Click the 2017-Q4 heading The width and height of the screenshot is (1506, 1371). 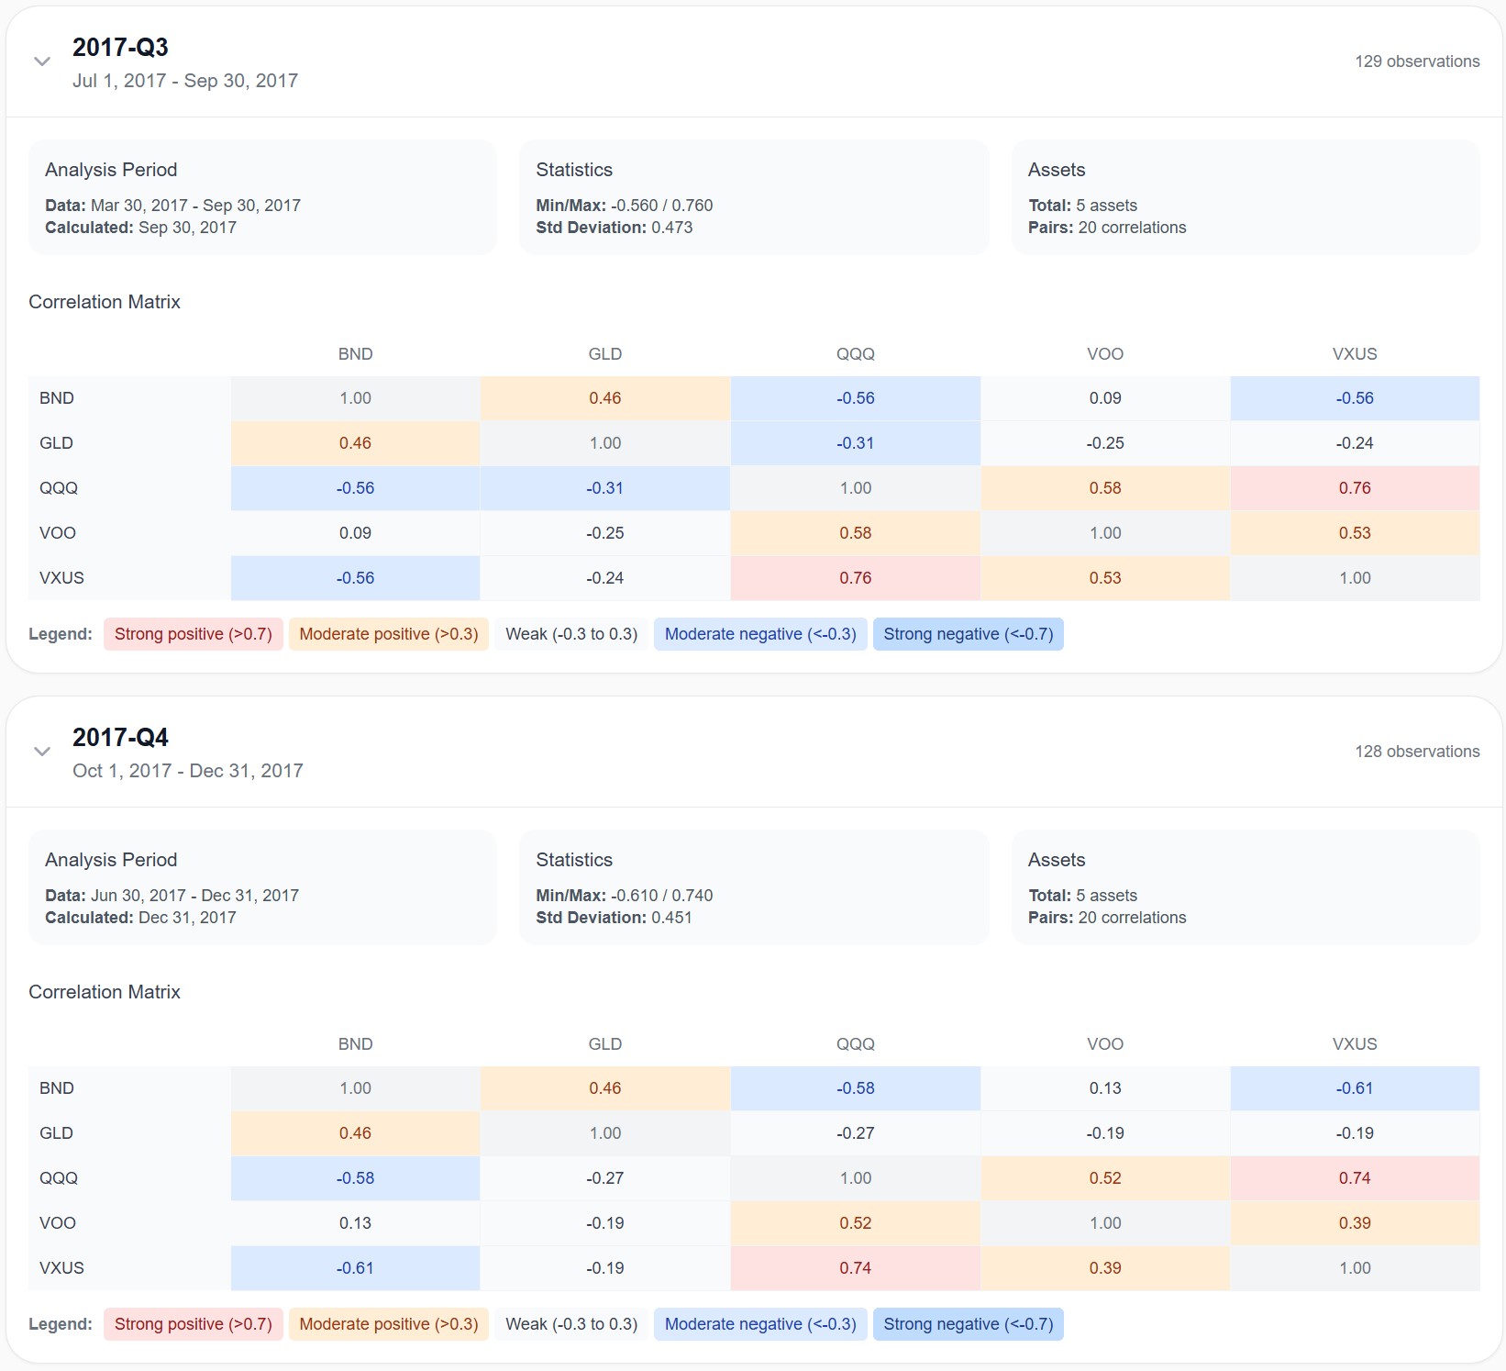[x=120, y=737]
